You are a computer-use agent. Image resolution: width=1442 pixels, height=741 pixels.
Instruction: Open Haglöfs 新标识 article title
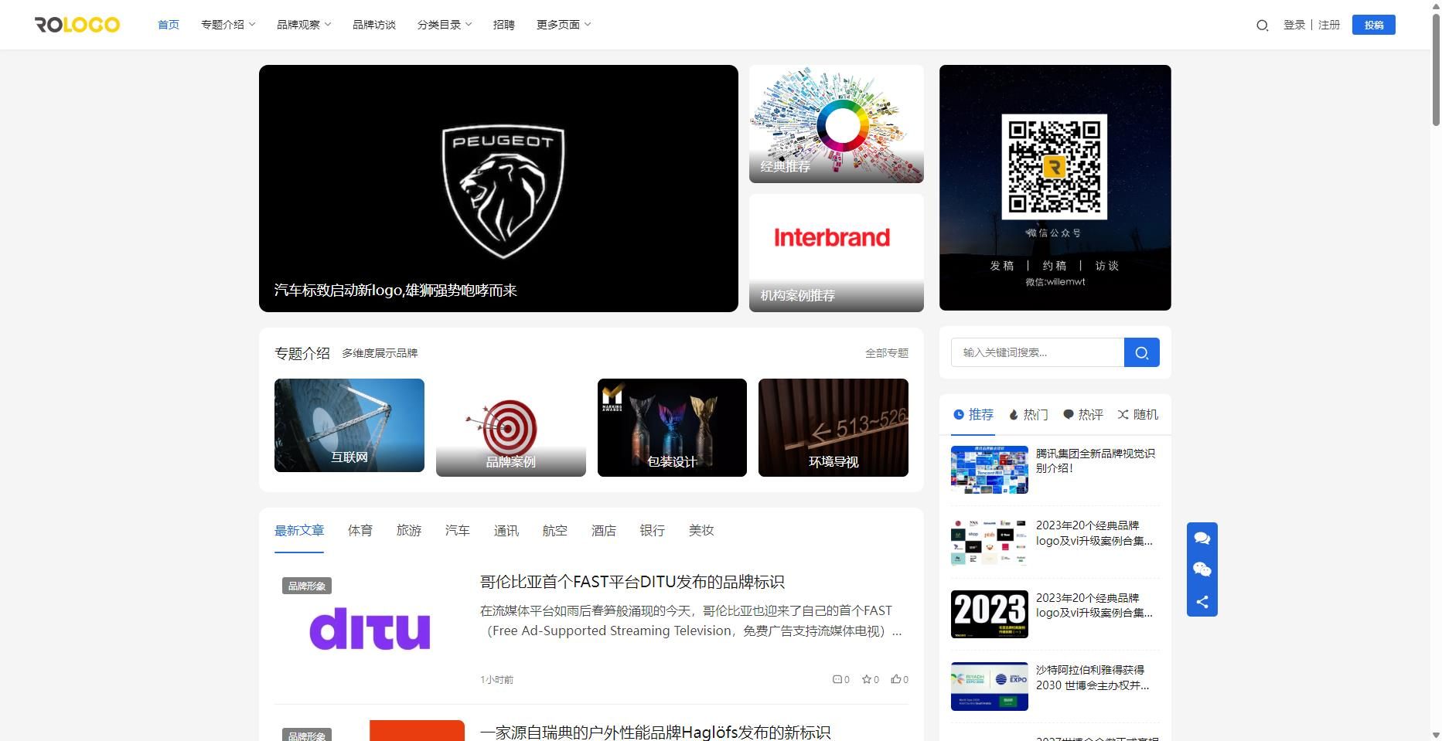coord(656,732)
